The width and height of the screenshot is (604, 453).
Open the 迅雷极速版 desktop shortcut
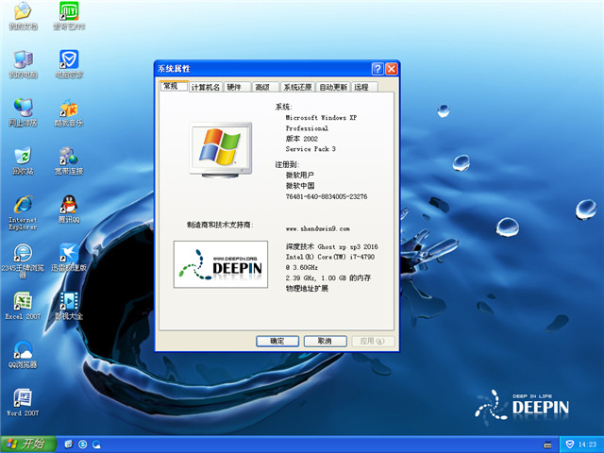pos(69,258)
